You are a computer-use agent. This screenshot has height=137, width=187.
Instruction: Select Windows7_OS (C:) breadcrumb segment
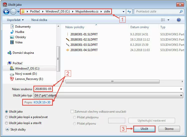coord(58,11)
